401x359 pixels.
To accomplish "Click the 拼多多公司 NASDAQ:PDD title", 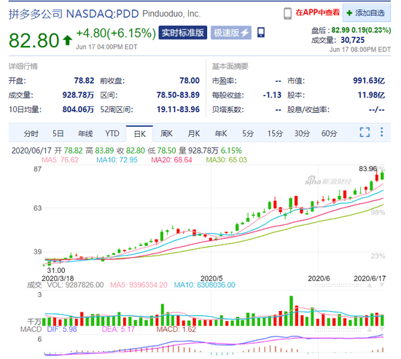I will click(x=74, y=14).
